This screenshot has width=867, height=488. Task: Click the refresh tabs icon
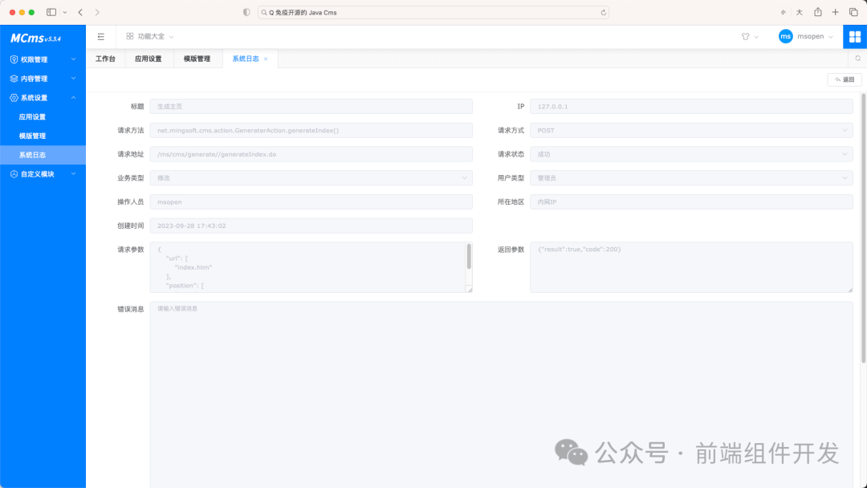pos(857,58)
